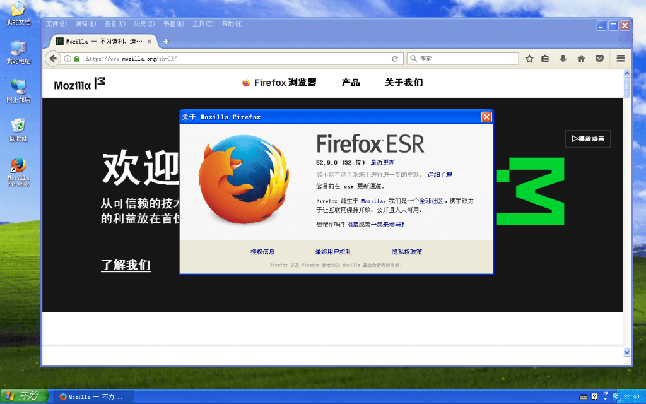Open the 历史 menu
The image size is (646, 404).
(144, 24)
